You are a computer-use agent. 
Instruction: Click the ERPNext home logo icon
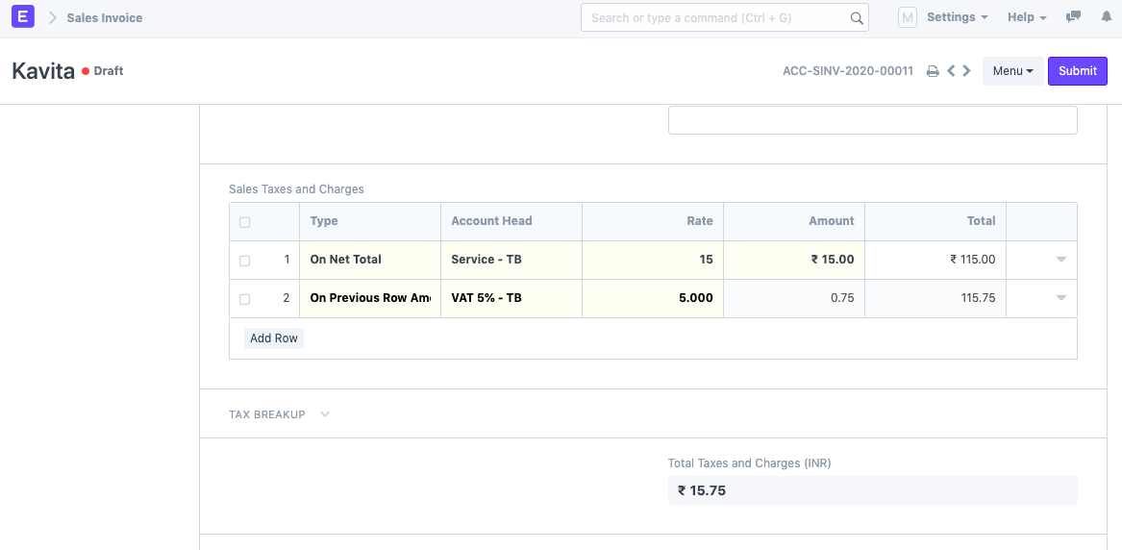(23, 17)
